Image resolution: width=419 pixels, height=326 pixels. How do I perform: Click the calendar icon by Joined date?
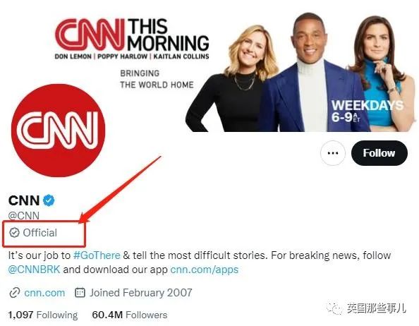[x=80, y=293]
